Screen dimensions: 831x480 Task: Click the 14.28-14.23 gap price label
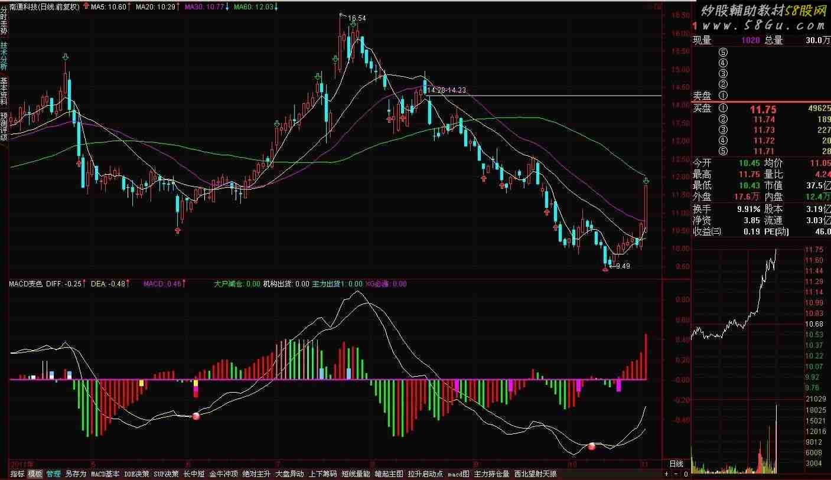pos(447,90)
